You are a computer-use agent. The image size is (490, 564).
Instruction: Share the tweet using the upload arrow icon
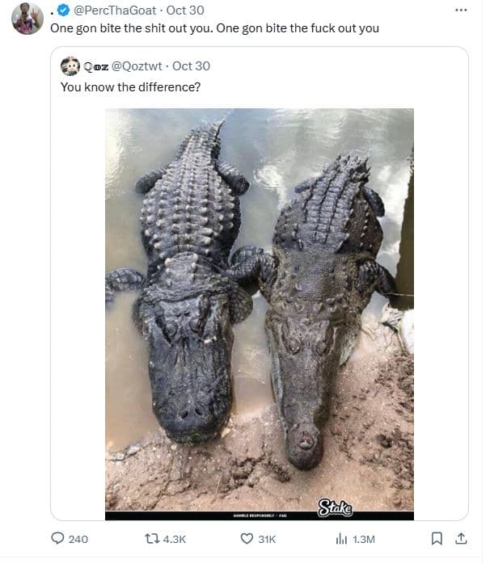click(462, 539)
